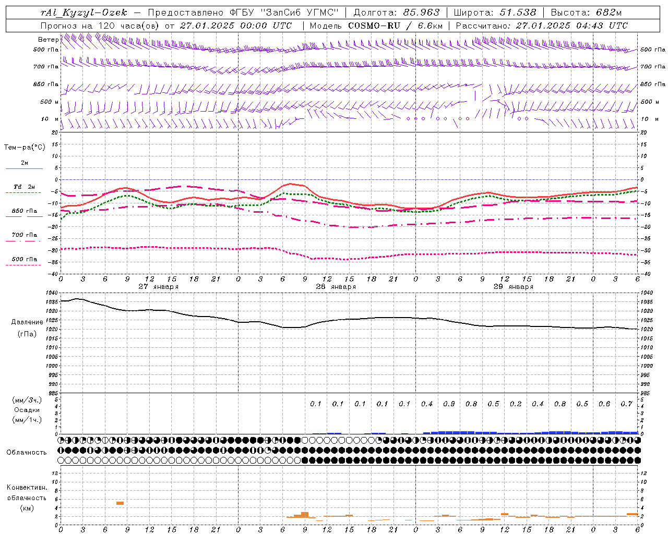The width and height of the screenshot is (668, 534).
Task: Click the solid line sample under 2м legend
Action: pyautogui.click(x=24, y=169)
